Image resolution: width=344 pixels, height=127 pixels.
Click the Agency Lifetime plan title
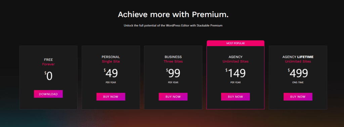tap(298, 57)
